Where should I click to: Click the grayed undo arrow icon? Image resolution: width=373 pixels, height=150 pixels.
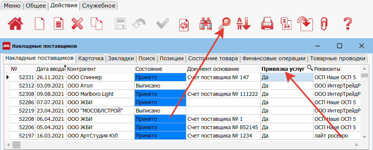tap(139, 24)
